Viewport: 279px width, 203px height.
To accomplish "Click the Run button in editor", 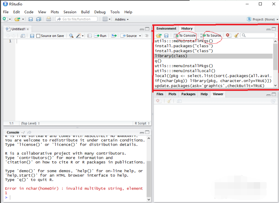I will tap(100, 36).
